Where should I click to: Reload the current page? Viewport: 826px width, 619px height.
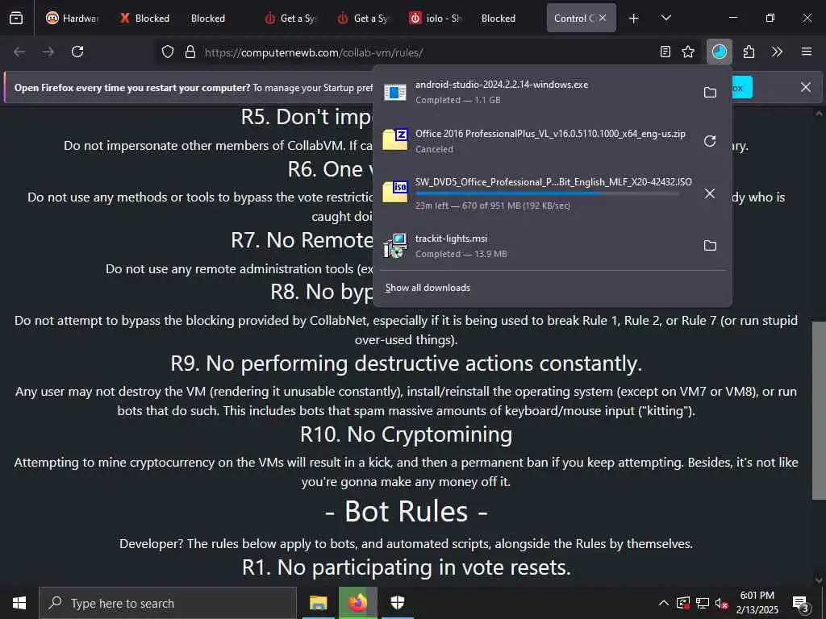pos(77,52)
